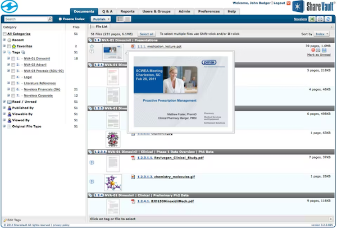
Task: Click the privacy policy link
Action: tap(61, 225)
